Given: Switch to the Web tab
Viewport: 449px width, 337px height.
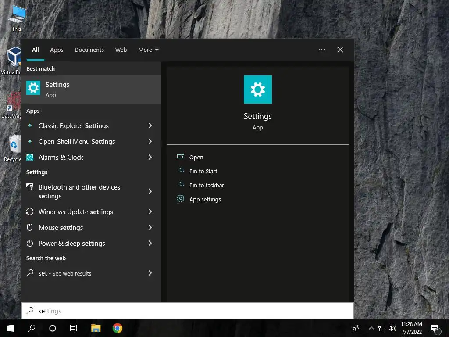Looking at the screenshot, I should (x=121, y=50).
